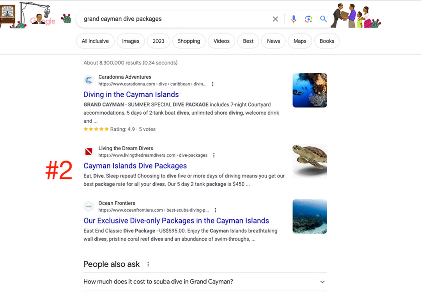Switch to Maps results
Viewport: 421px width, 296px height.
click(x=300, y=41)
